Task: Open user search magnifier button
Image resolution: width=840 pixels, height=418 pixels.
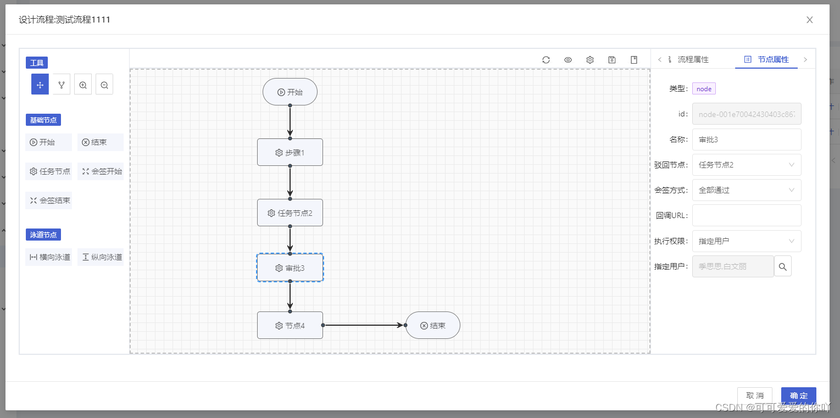Action: click(x=783, y=266)
